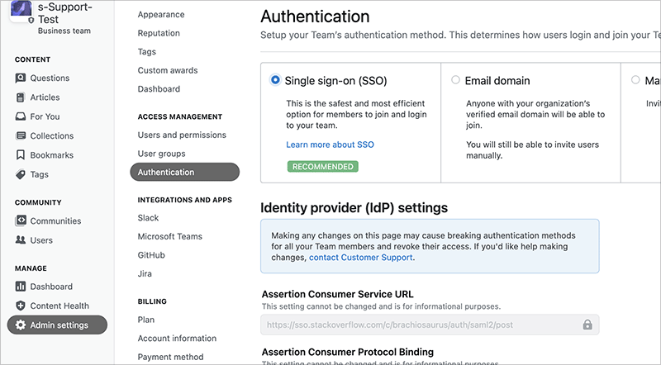Open the Learn more about SSO link
The height and width of the screenshot is (365, 661).
(x=330, y=145)
